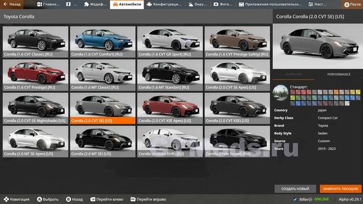Select Corolla (1.6 MT Classic) [RU]
363x204 pixels.
pyautogui.click(x=103, y=75)
